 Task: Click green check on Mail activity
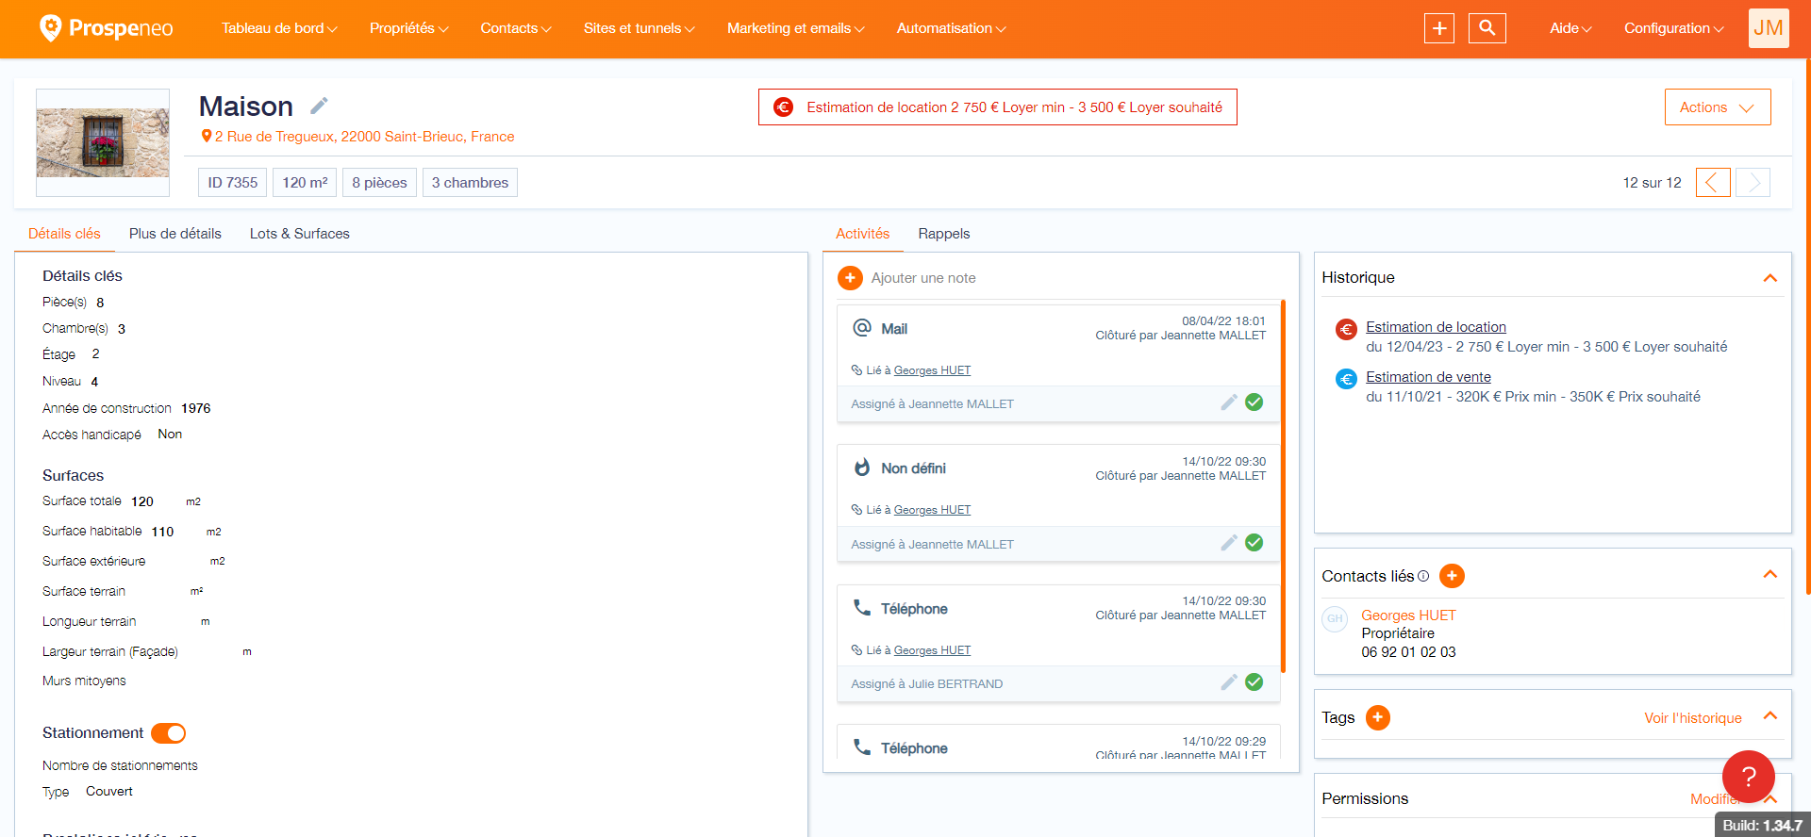click(1254, 402)
